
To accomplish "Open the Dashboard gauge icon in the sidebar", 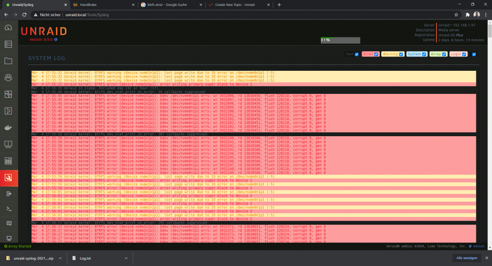I will click(x=8, y=28).
